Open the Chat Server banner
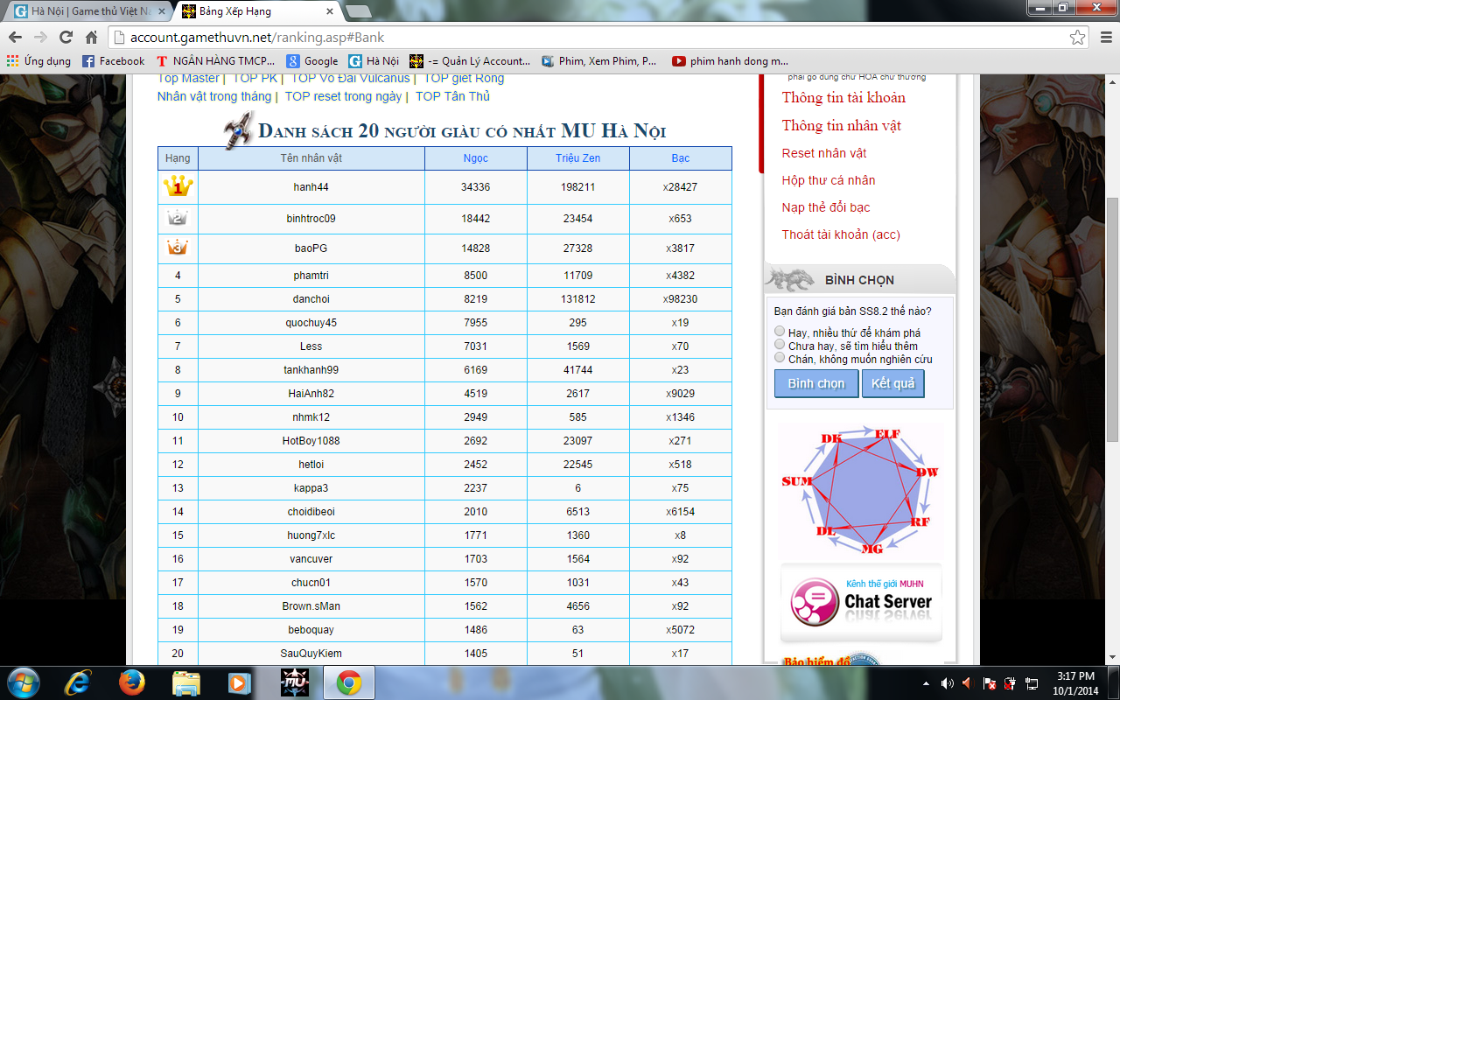 [x=861, y=602]
